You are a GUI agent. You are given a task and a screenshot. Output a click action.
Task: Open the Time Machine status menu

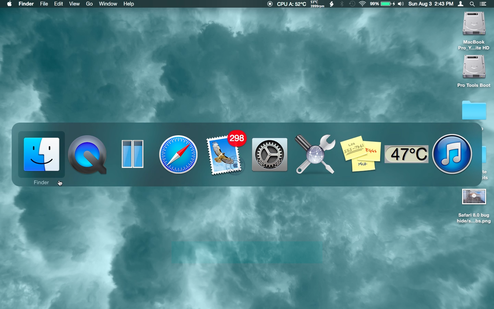(352, 4)
